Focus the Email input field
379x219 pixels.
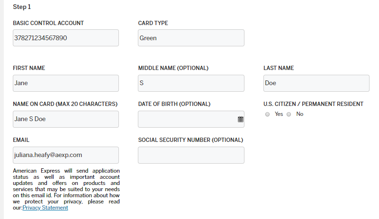point(66,155)
